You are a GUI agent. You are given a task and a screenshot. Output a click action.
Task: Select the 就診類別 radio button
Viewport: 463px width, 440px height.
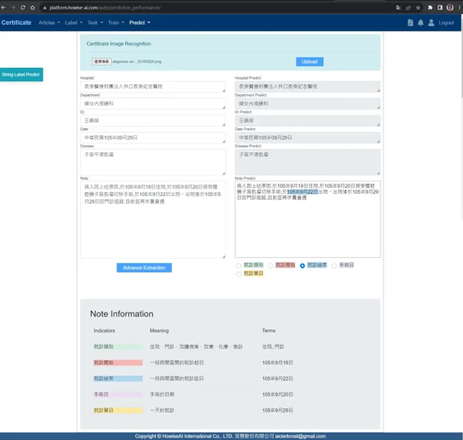point(239,266)
